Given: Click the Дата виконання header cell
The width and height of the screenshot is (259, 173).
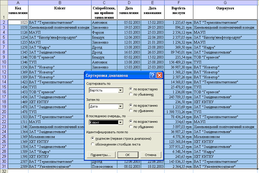Looking at the screenshot, I should point(153,12).
